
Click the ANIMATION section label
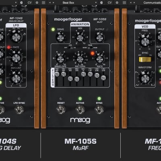[80, 24]
